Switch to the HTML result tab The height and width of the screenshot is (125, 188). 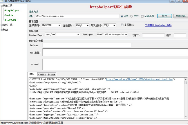(32, 74)
